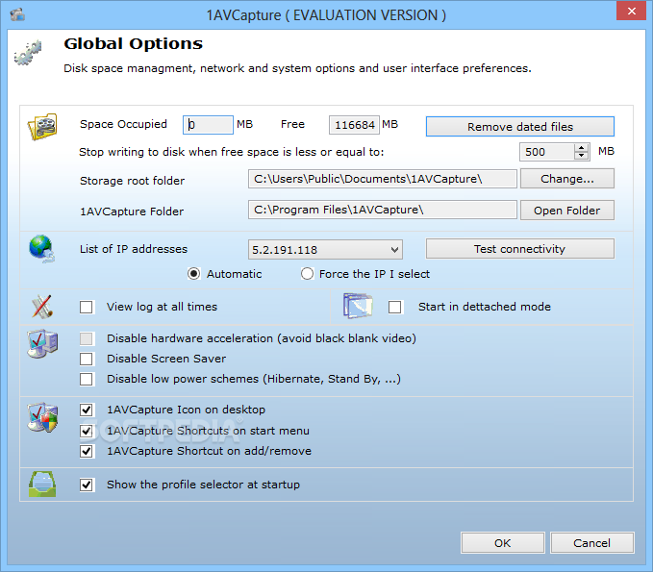Toggle Disable hardware acceleration checkbox

click(87, 338)
